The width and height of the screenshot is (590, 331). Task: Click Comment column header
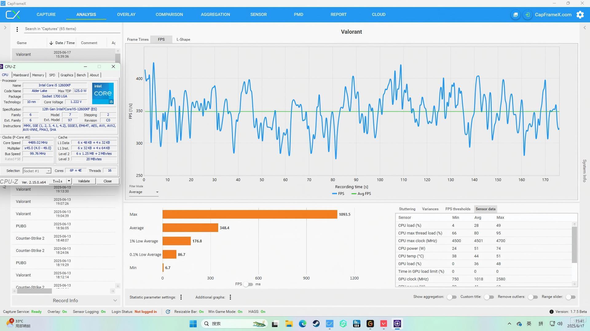tap(89, 43)
